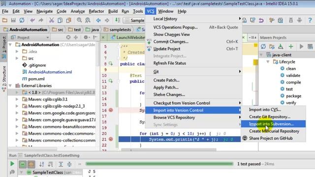Collapse the External Libraries node
315x177 pixels.
point(10,86)
